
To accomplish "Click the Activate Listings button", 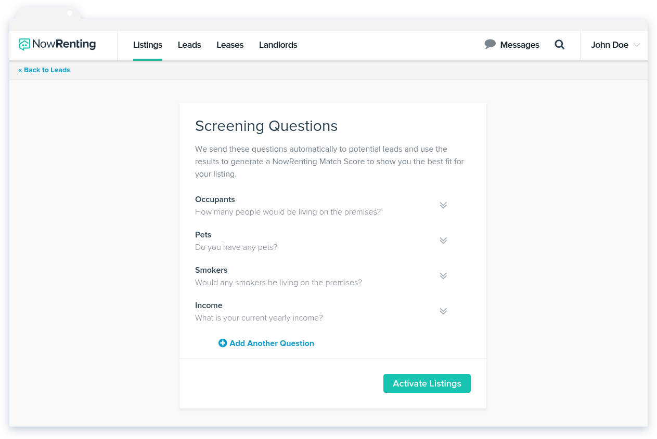I will coord(427,383).
